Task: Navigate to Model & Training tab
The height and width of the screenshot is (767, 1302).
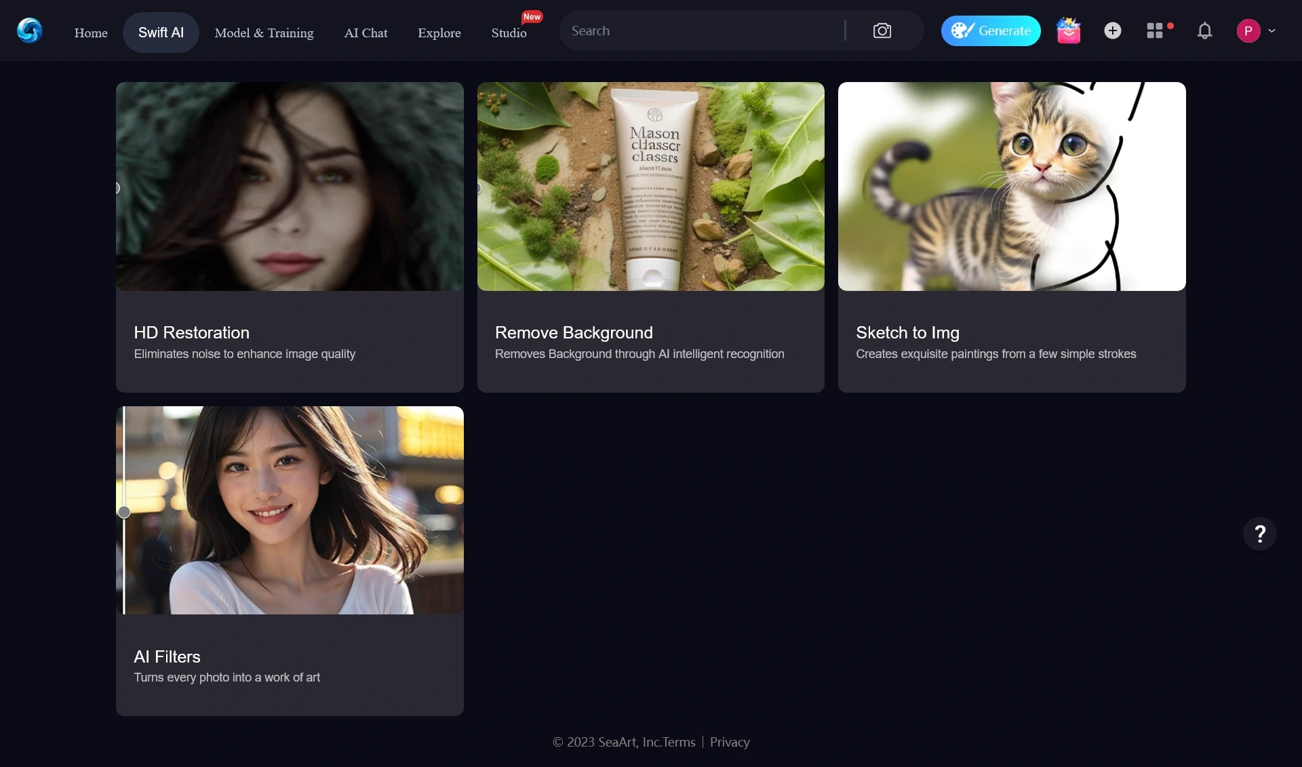Action: pyautogui.click(x=264, y=32)
